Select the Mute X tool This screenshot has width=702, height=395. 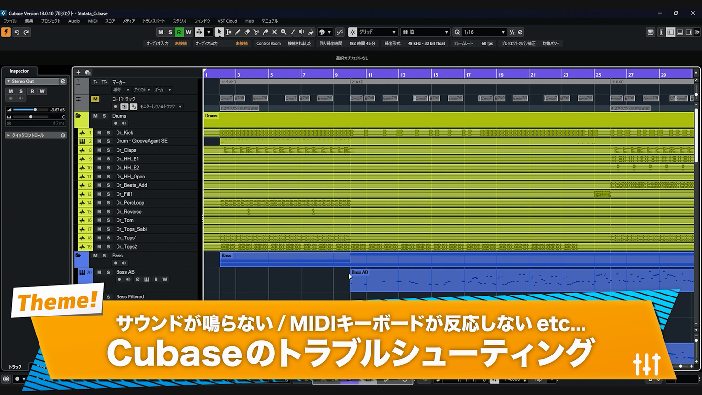(274, 32)
